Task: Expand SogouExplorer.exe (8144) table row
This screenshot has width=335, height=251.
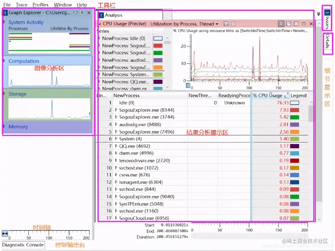Action: click(116, 110)
